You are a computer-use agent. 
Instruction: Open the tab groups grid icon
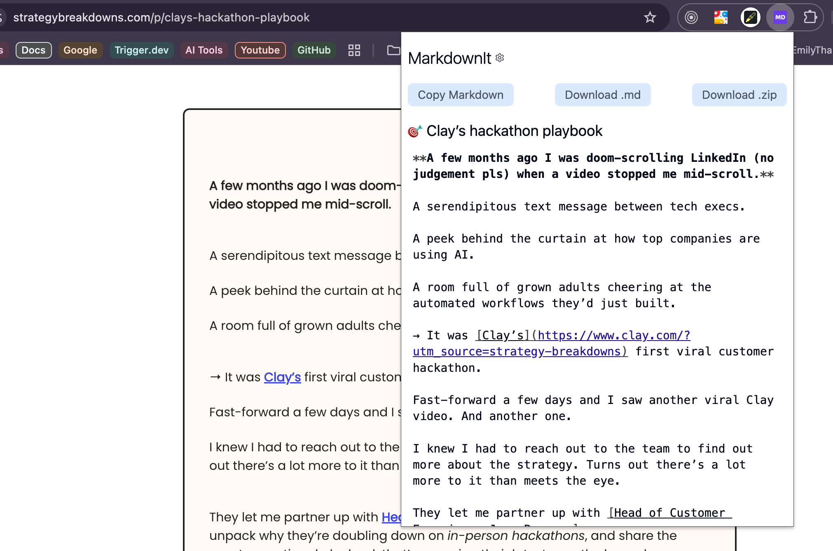354,50
